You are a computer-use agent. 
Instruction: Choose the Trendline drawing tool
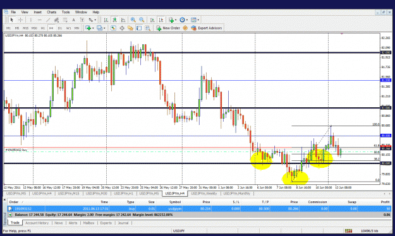[x=48, y=20]
